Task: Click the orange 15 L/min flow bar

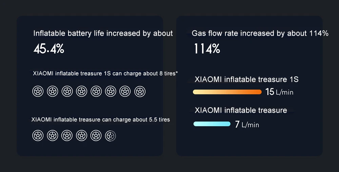Action: tap(227, 92)
